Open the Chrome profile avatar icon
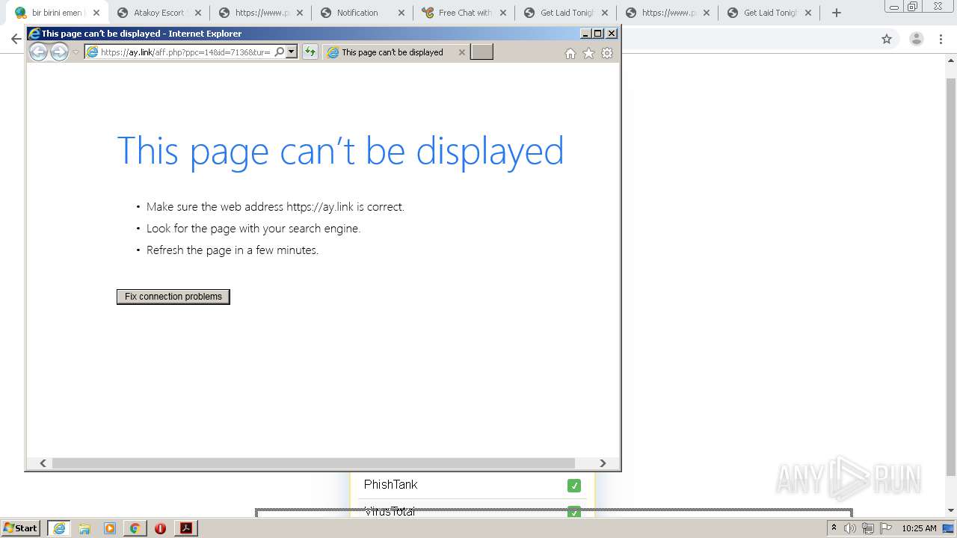This screenshot has height=538, width=957. 917,39
